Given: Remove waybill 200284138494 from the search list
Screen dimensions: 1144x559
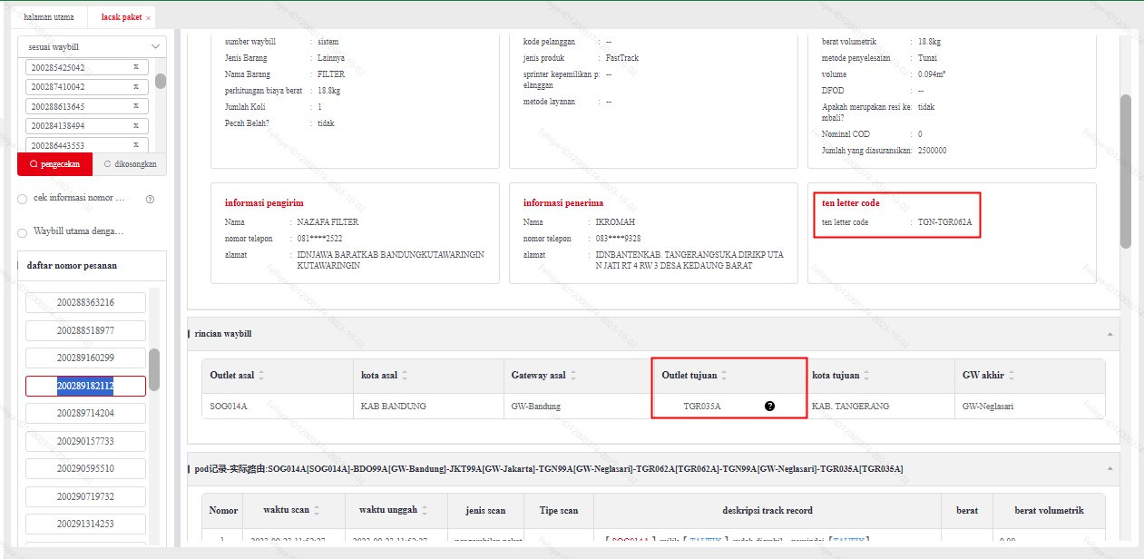Looking at the screenshot, I should (135, 126).
